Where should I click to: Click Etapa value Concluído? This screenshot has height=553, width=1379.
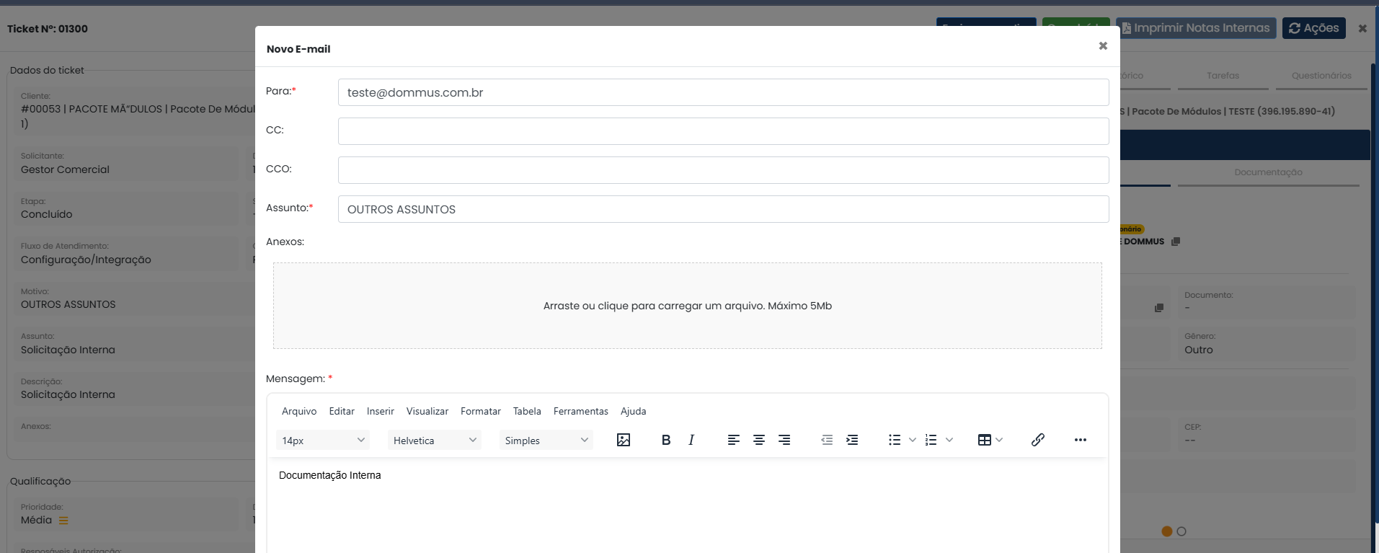click(x=46, y=214)
